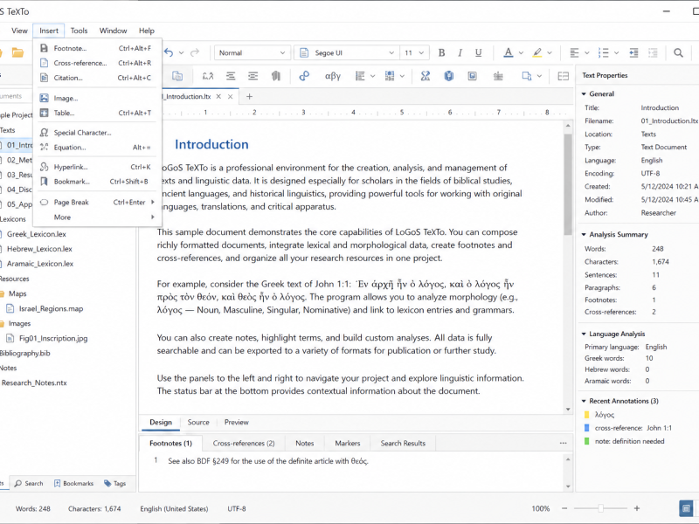The image size is (699, 524).
Task: Apply the font color A button
Action: (x=508, y=52)
